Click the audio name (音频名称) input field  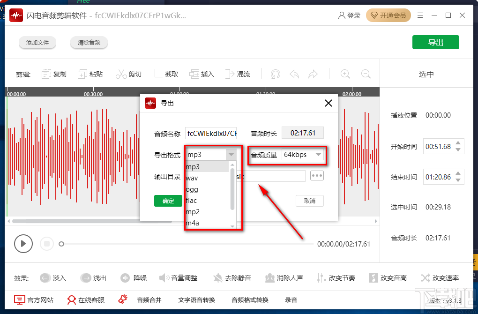211,133
